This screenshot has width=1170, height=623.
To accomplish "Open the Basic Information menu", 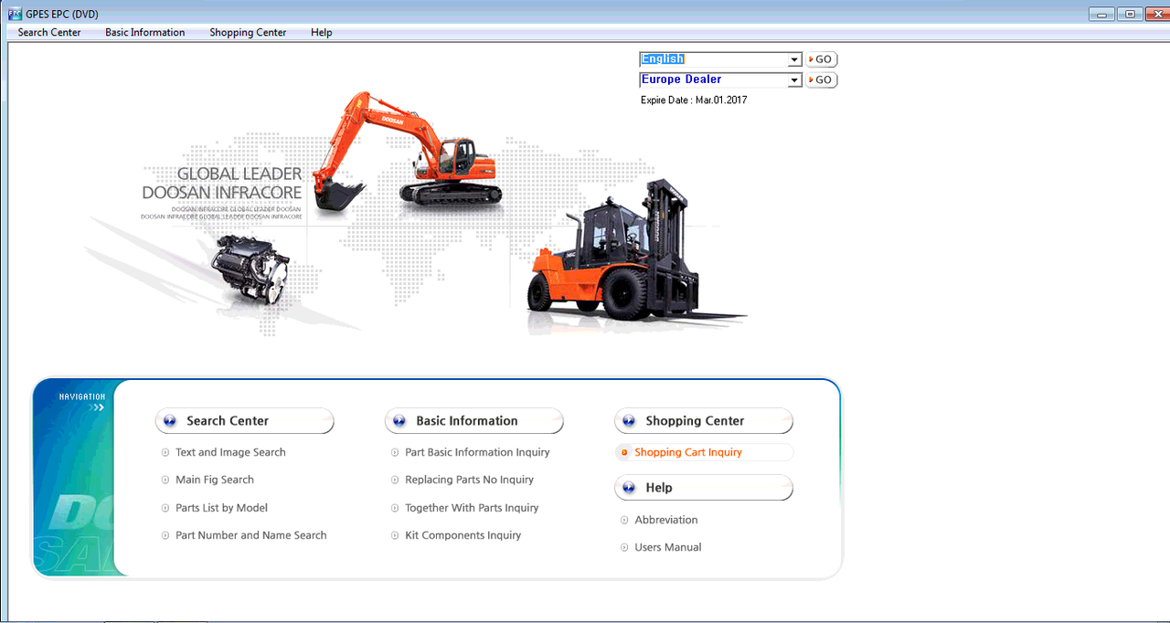I will (x=145, y=32).
